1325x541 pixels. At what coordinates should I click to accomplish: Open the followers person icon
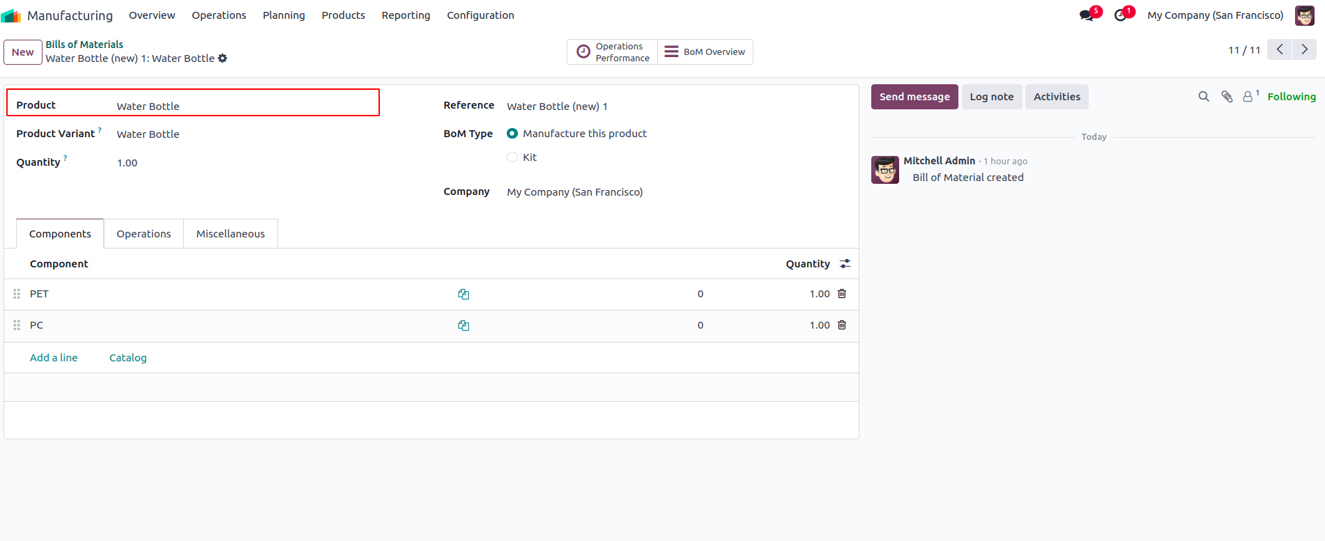tap(1248, 97)
